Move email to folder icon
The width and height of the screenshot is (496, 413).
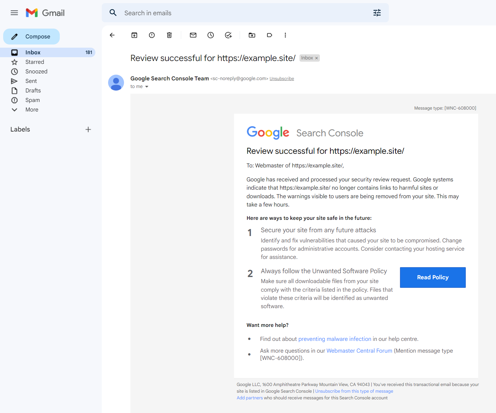click(252, 35)
